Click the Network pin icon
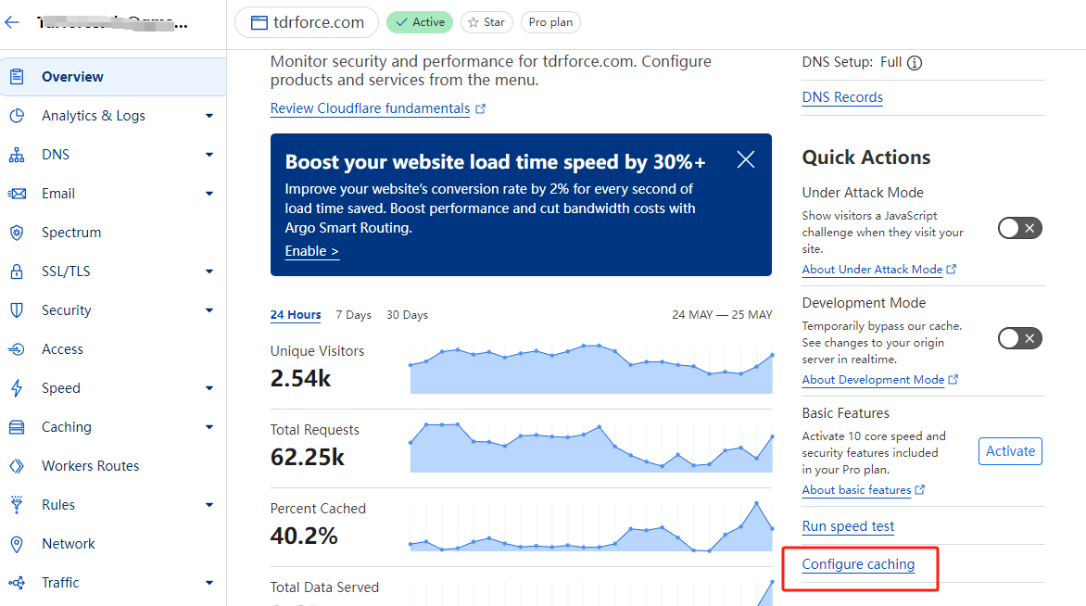This screenshot has width=1086, height=606. (17, 544)
